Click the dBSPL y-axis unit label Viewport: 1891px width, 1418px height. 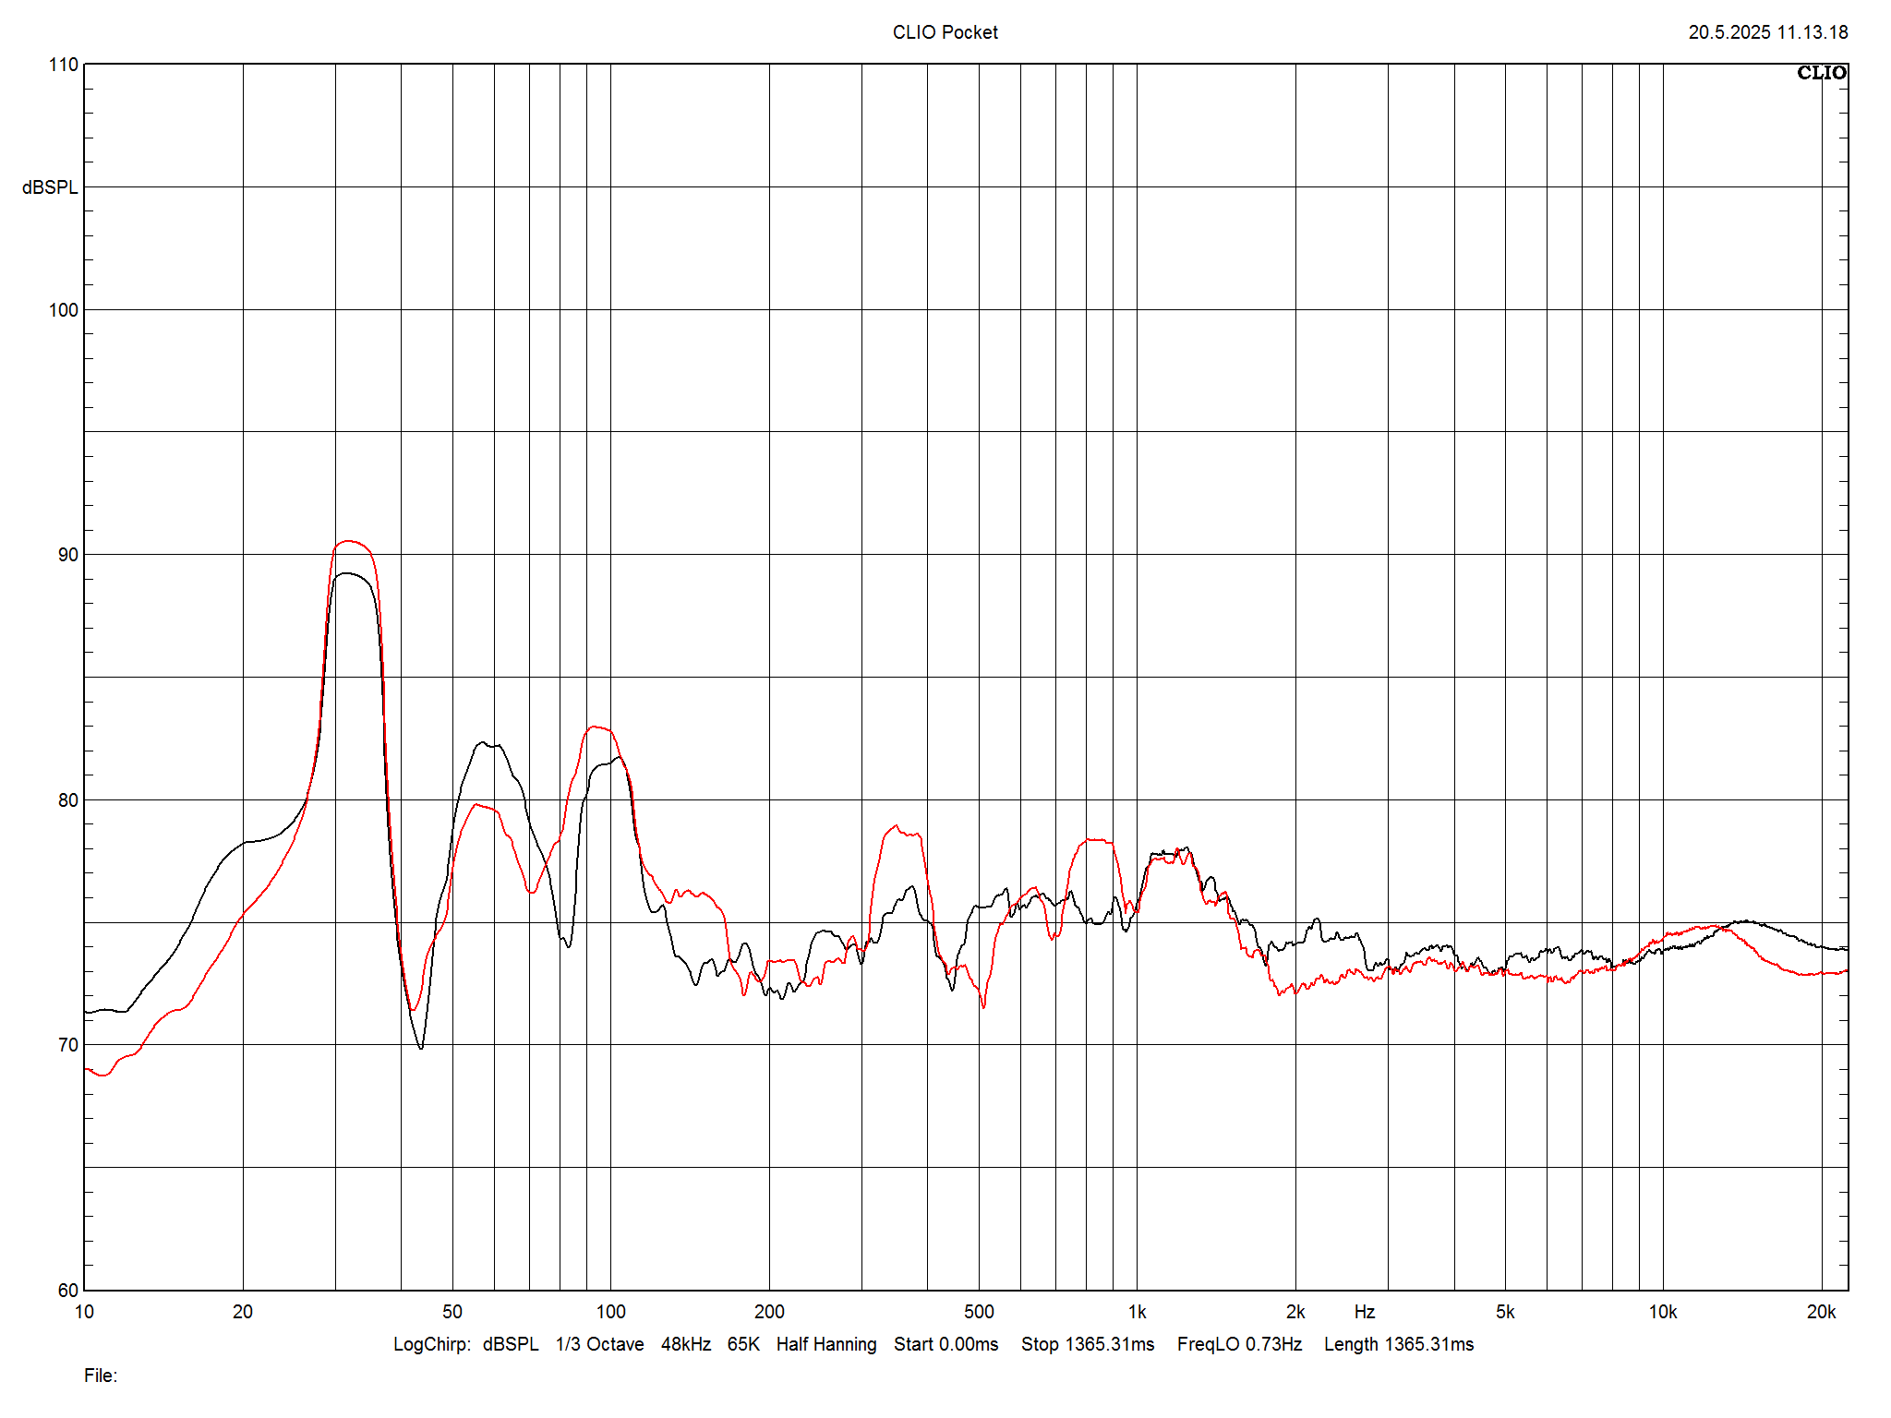50,187
